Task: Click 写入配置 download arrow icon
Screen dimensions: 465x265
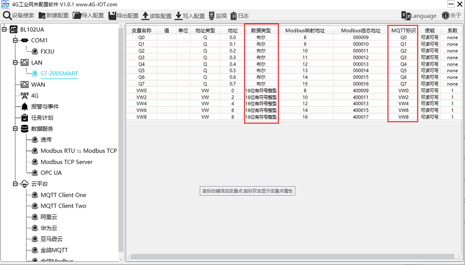Action: pyautogui.click(x=179, y=16)
